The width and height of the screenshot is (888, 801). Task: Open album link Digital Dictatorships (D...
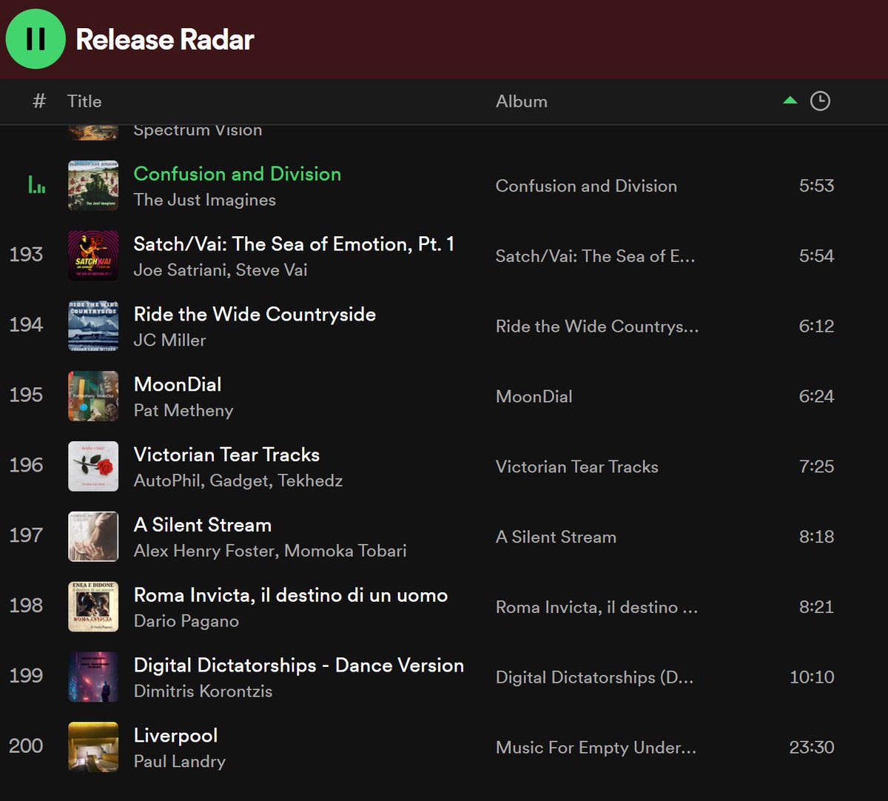tap(595, 677)
